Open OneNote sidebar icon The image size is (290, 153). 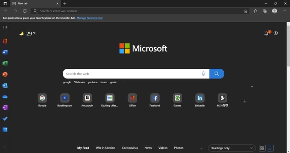[5, 108]
